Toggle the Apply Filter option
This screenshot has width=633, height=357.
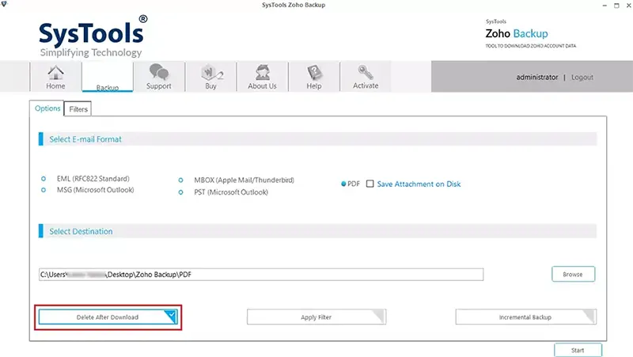(x=316, y=317)
